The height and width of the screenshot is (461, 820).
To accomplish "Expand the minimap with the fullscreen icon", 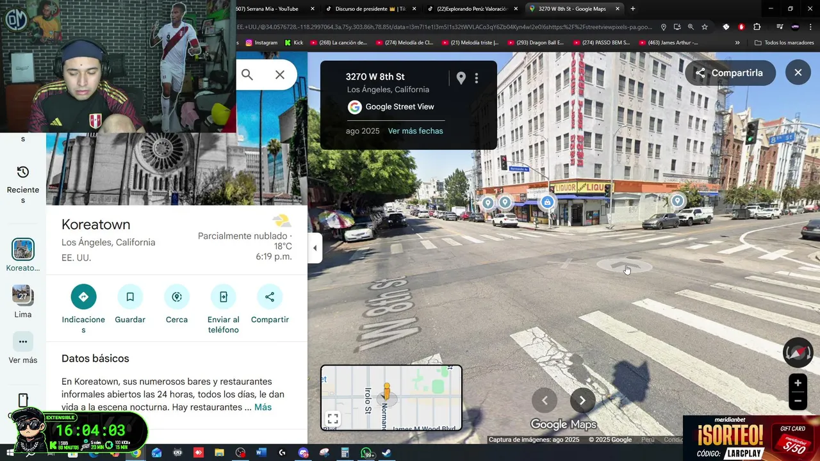I will tap(332, 419).
